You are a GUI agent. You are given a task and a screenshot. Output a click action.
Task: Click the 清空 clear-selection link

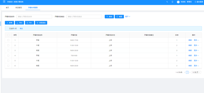[21, 28]
